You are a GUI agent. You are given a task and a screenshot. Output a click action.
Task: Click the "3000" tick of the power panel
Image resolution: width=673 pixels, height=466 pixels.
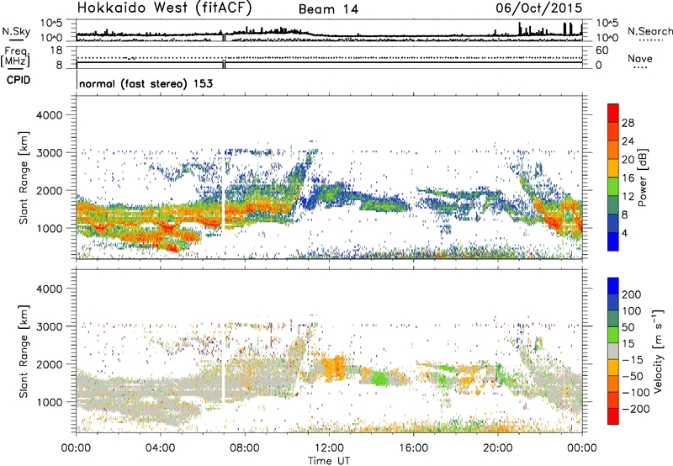tap(49, 153)
